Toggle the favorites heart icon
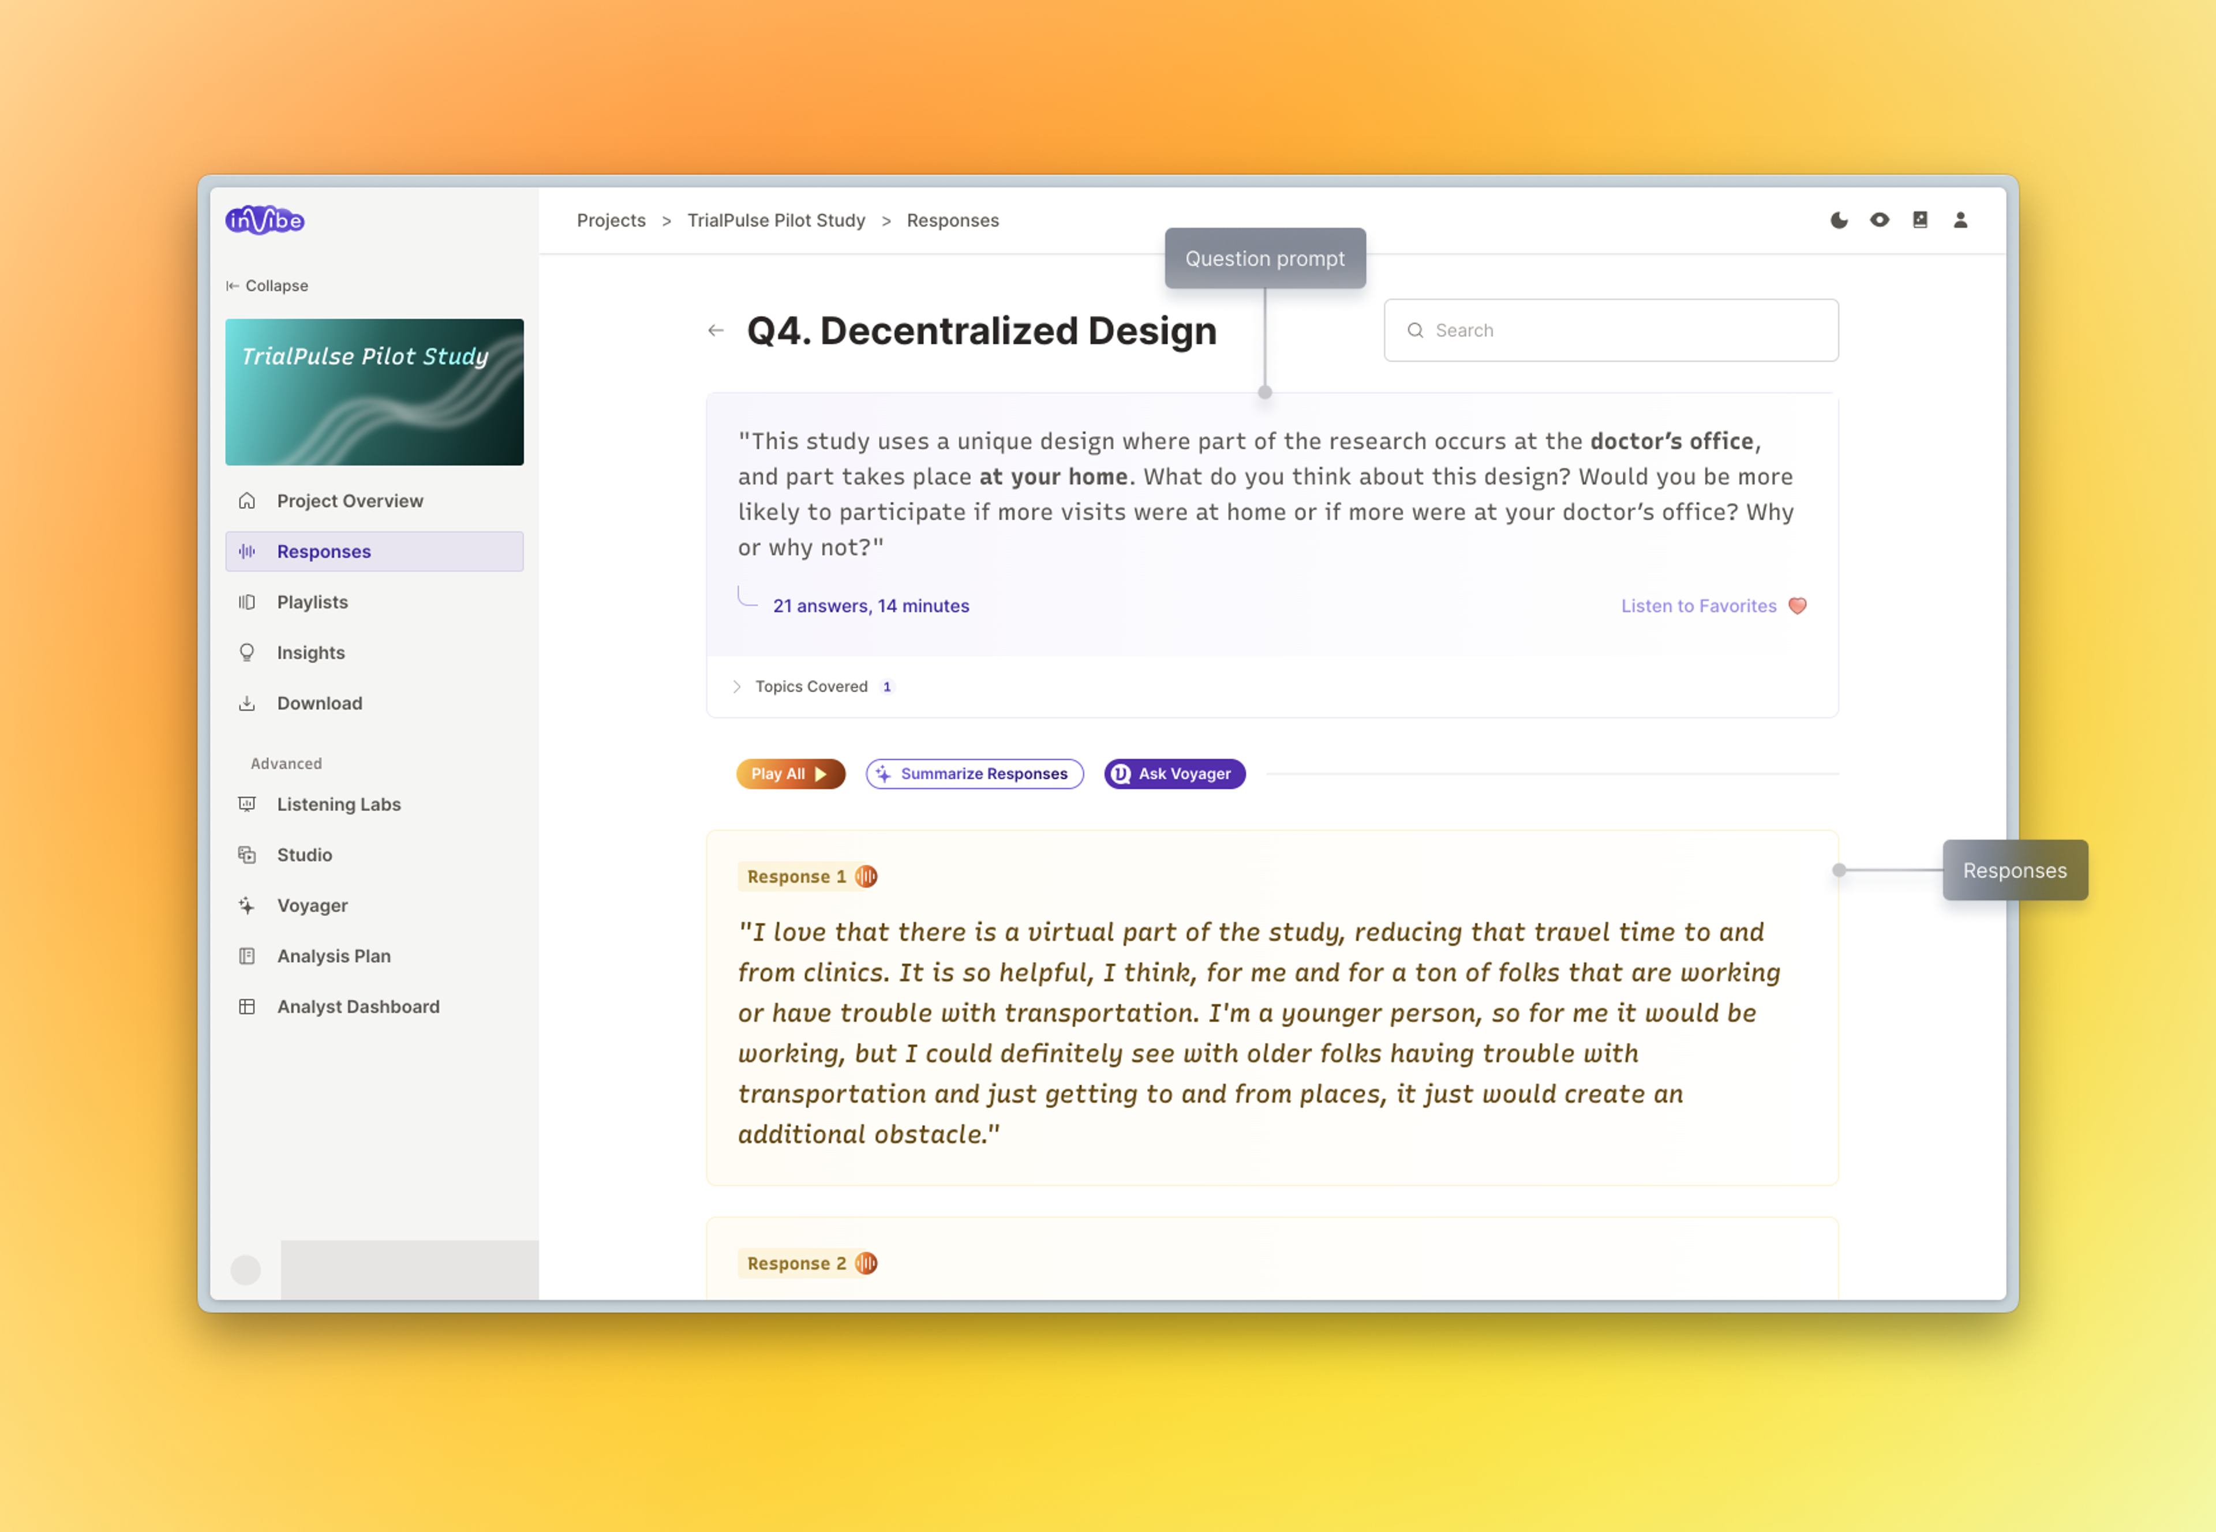This screenshot has height=1532, width=2216. click(1798, 606)
